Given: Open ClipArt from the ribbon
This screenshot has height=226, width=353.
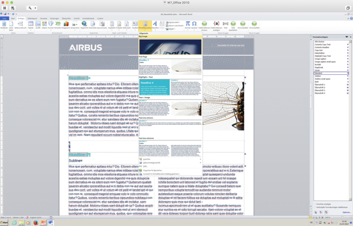Looking at the screenshot, I should coord(44,25).
